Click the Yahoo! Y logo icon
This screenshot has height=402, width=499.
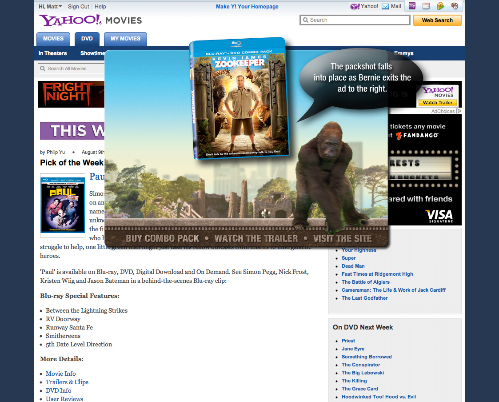[355, 6]
